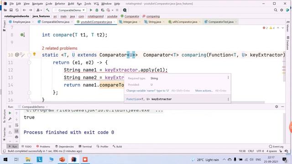292x164 pixels.
Task: Click the Synchronize/reload toolbar icon
Action: tap(17, 10)
